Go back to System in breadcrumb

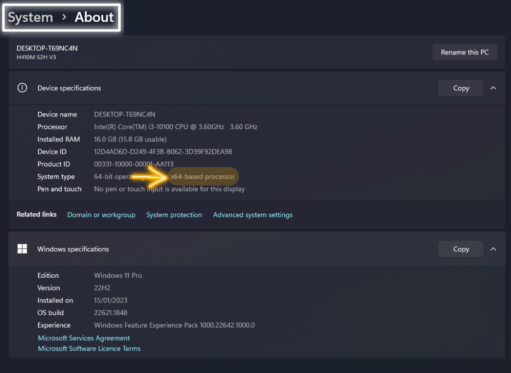30,17
